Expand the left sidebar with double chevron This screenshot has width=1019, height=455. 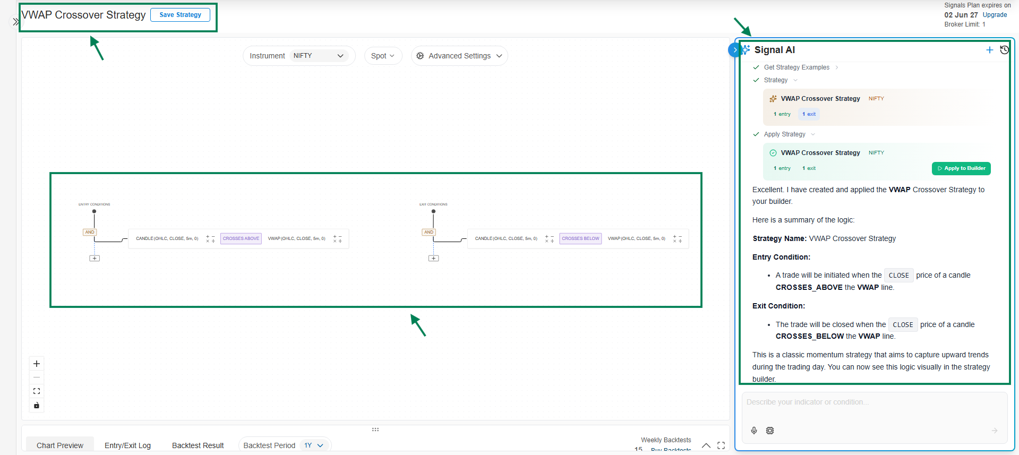tap(16, 22)
